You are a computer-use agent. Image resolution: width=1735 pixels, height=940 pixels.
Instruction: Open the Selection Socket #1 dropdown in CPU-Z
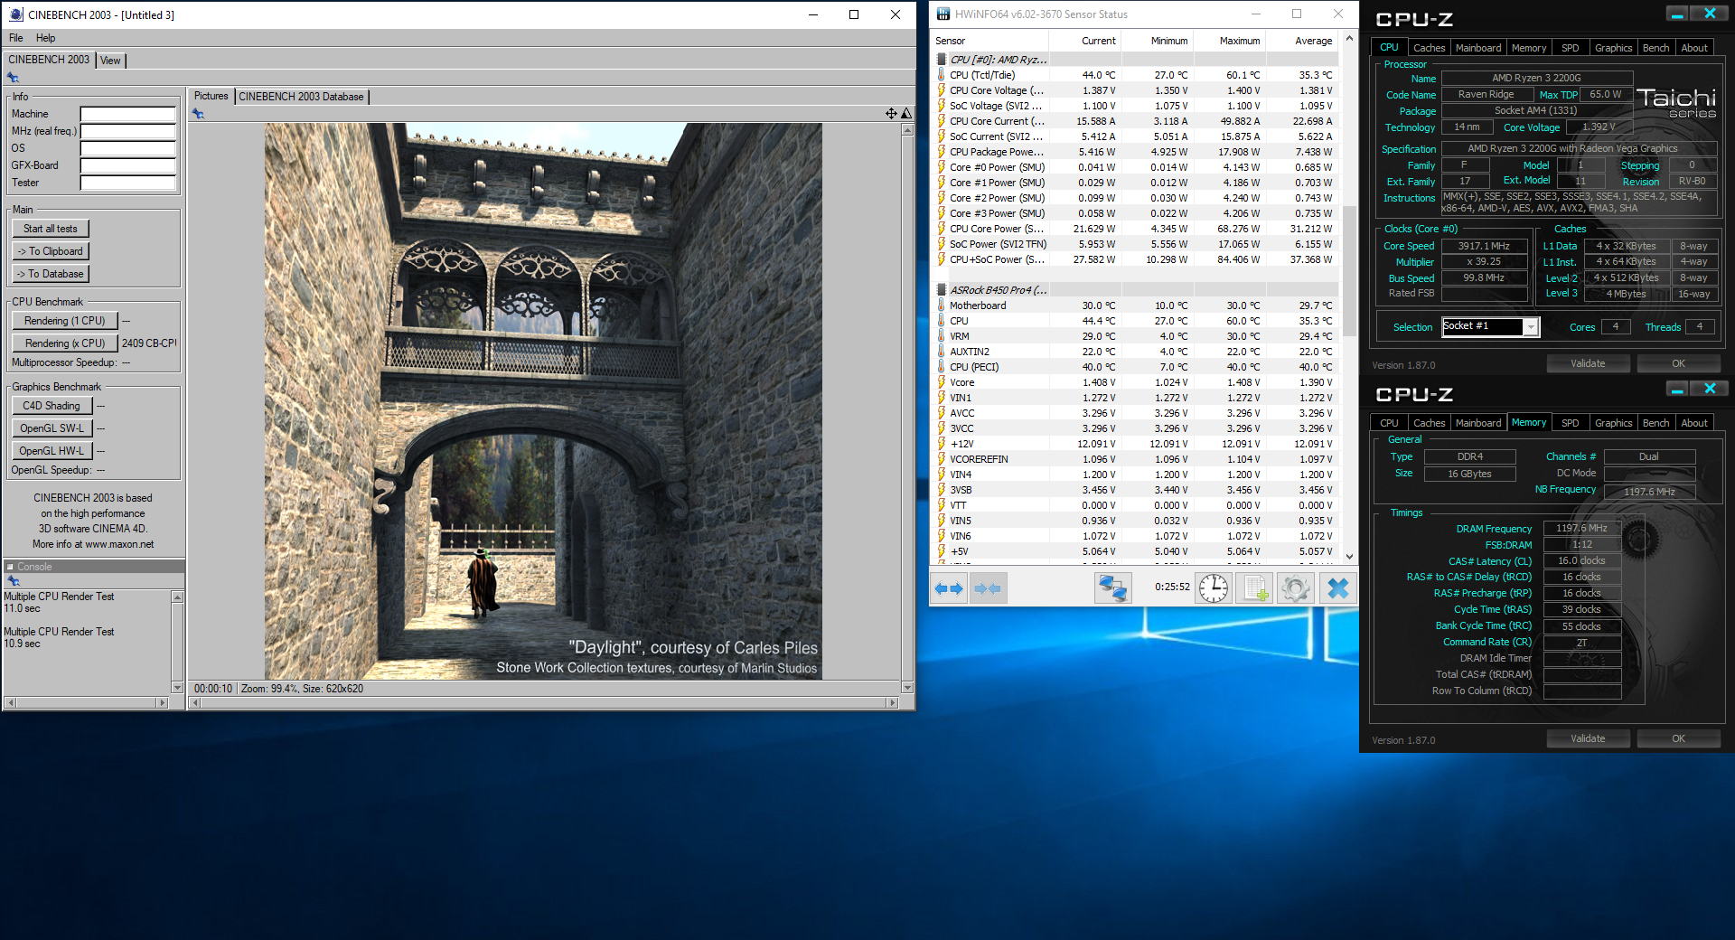1531,327
